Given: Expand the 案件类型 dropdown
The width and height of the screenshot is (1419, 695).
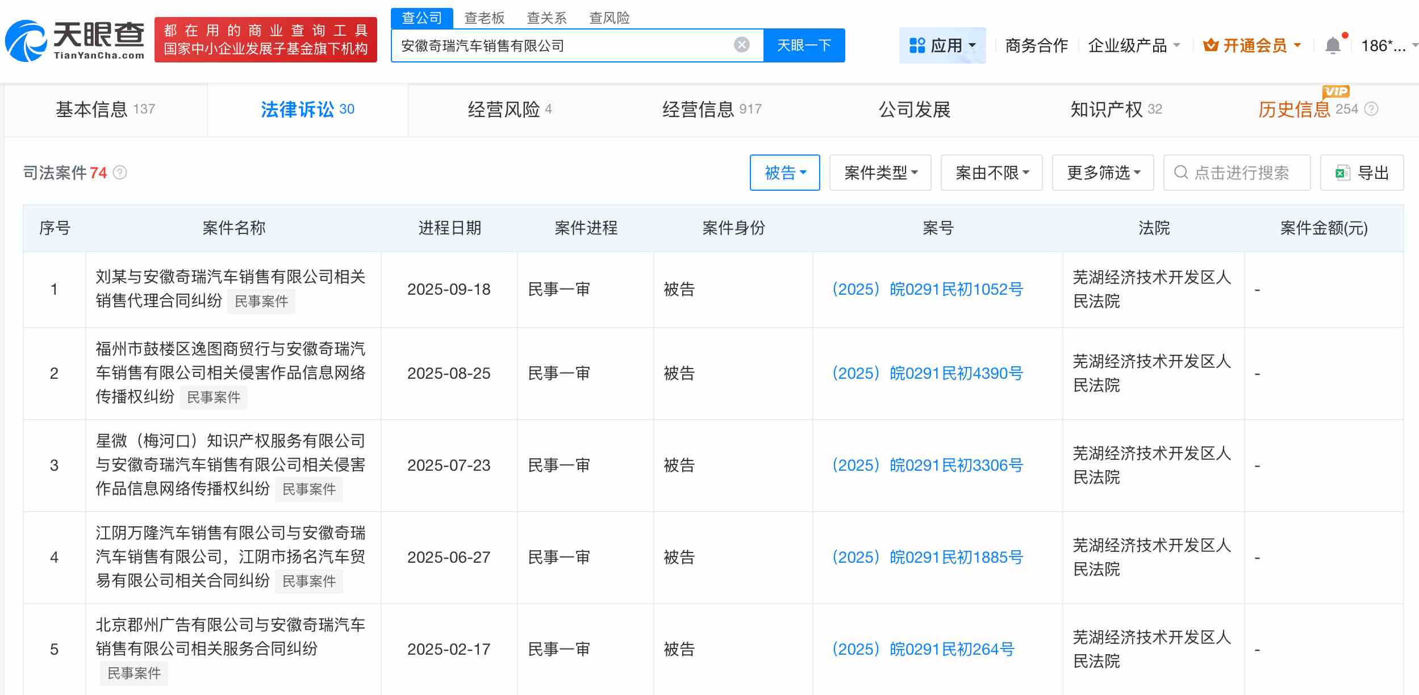Looking at the screenshot, I should (880, 173).
